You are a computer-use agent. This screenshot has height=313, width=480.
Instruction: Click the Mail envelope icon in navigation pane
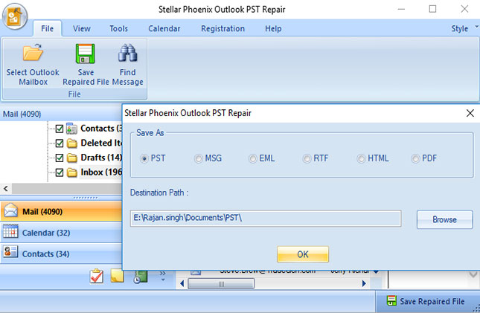pos(10,211)
